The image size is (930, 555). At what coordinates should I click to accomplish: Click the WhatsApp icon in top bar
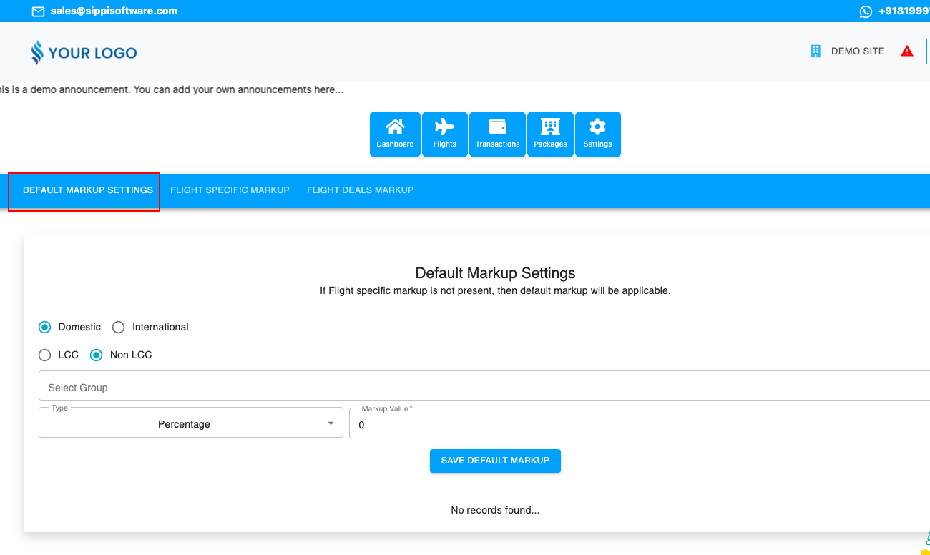coord(866,11)
